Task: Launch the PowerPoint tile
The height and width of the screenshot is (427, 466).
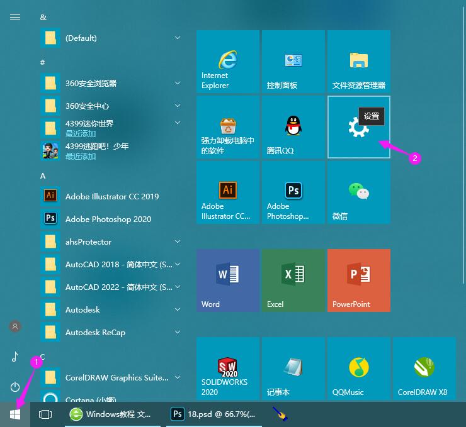Action: 359,280
